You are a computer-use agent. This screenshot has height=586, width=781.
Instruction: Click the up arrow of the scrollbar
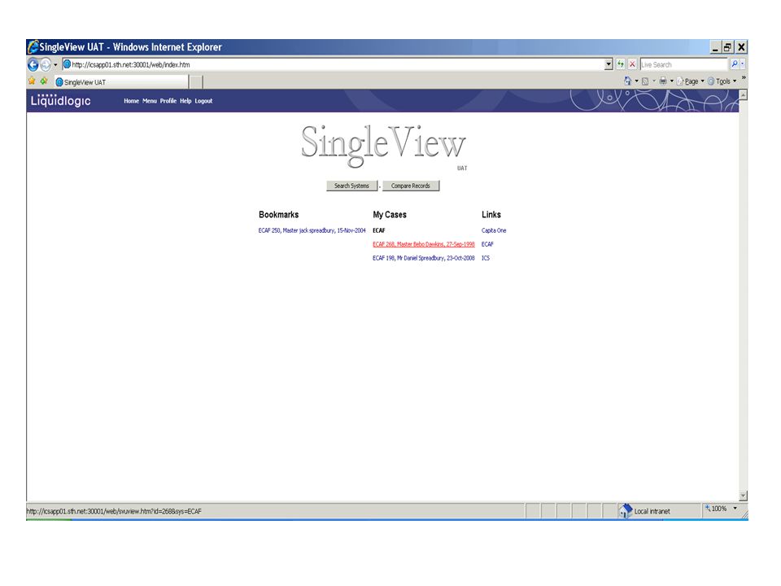point(743,94)
